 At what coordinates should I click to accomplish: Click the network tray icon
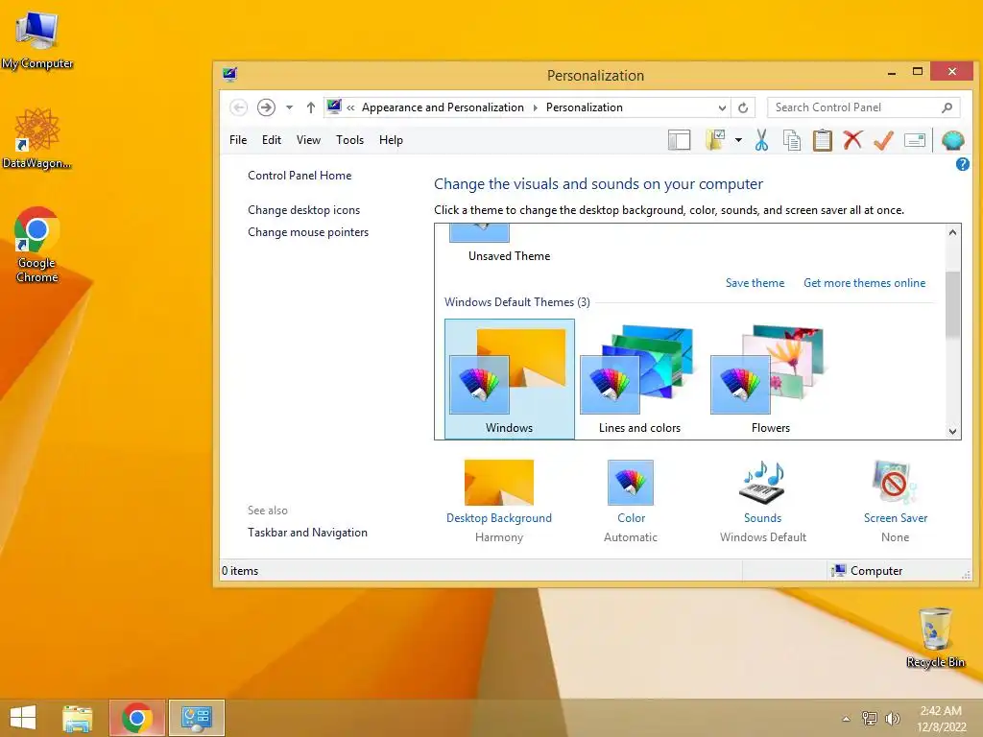(870, 718)
